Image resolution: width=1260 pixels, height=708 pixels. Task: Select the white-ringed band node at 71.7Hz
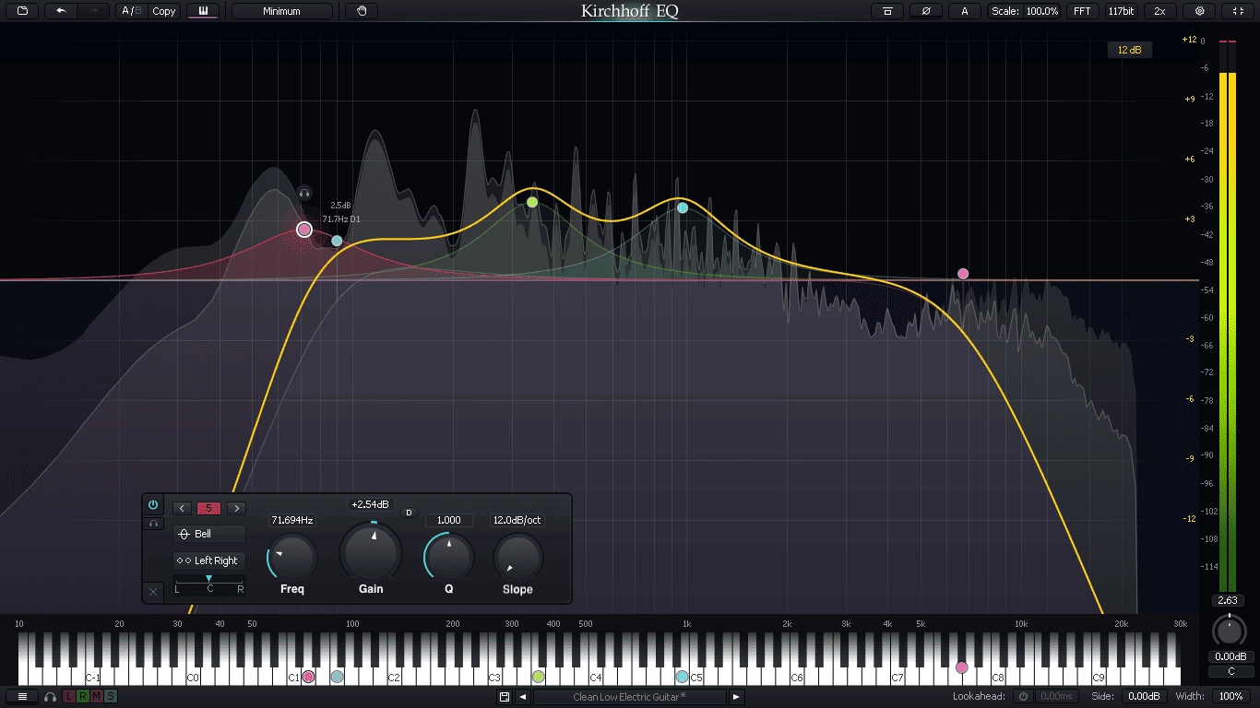click(304, 230)
